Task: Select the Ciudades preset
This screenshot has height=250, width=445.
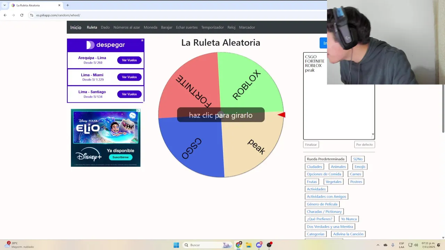Action: 314,167
